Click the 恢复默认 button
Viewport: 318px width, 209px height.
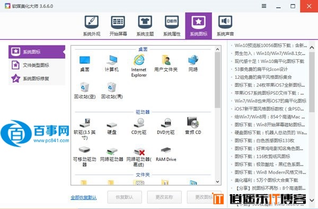tap(125, 197)
